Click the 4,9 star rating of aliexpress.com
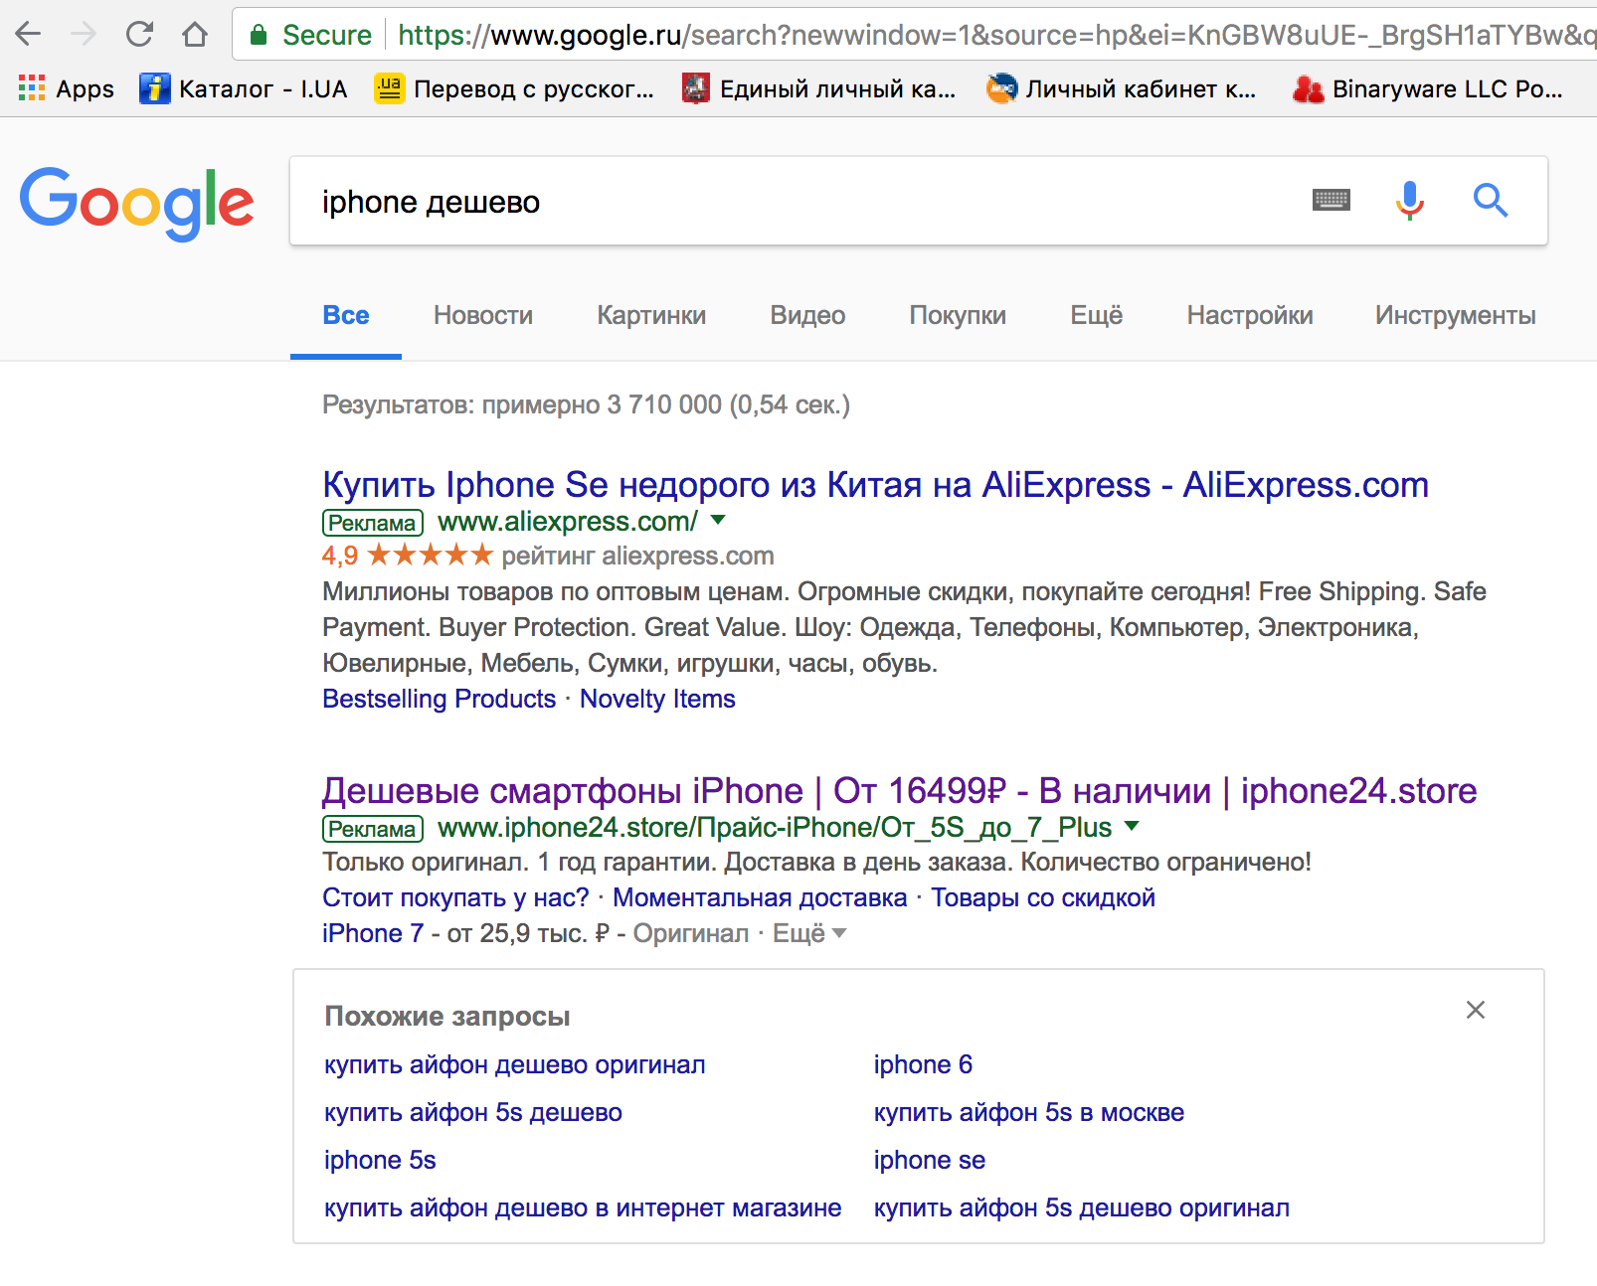 tap(408, 555)
